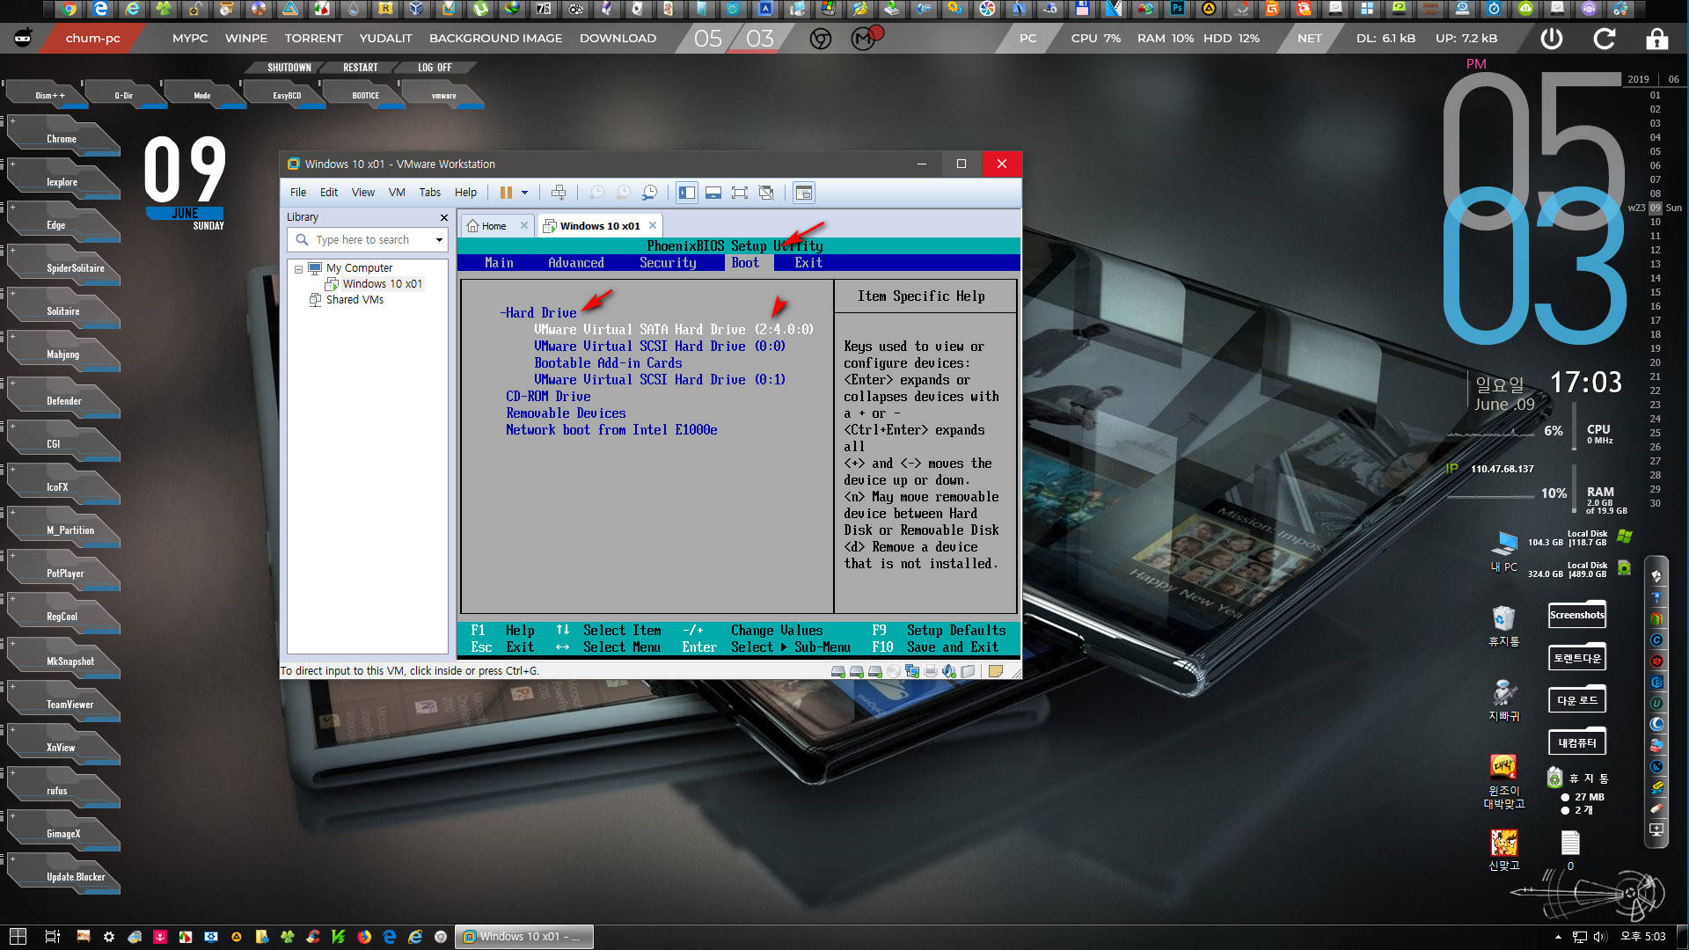Screen dimensions: 1689x950
Task: Open the View menu
Action: point(363,193)
